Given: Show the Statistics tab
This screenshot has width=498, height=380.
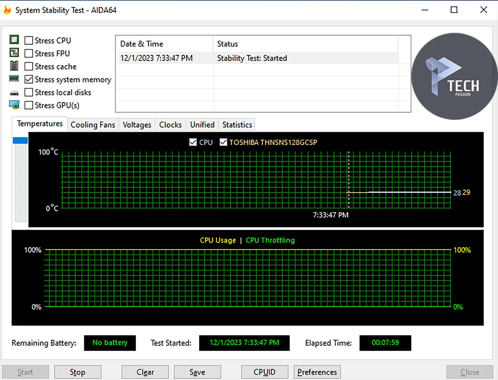Looking at the screenshot, I should click(x=237, y=125).
